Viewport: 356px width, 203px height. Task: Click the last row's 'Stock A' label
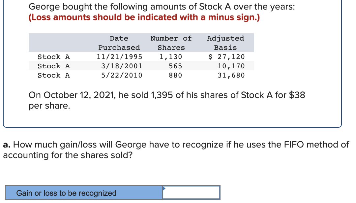pyautogui.click(x=54, y=75)
